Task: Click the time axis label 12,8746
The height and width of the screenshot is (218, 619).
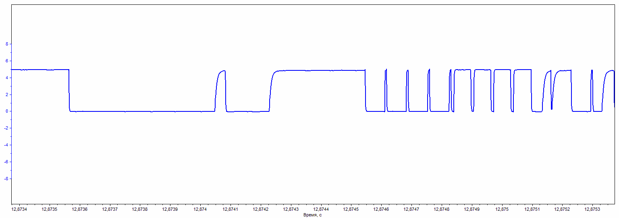Action: click(382, 210)
